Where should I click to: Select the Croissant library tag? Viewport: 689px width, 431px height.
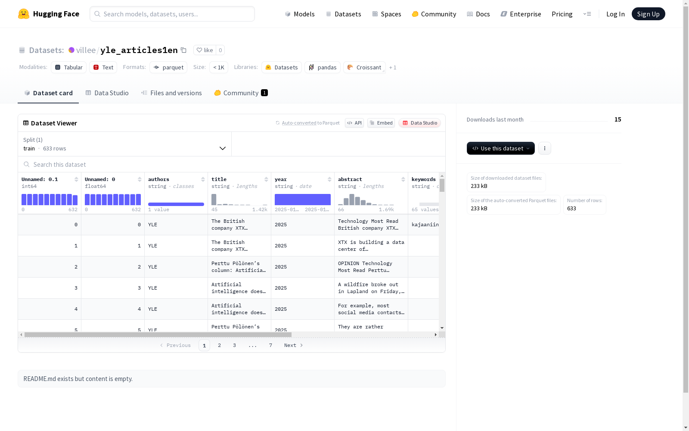point(364,67)
